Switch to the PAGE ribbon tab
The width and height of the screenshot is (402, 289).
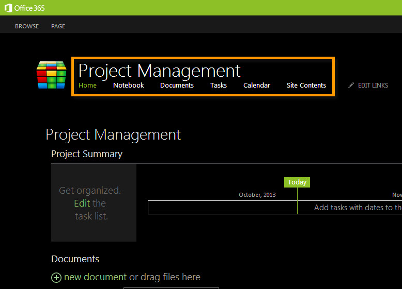[58, 26]
